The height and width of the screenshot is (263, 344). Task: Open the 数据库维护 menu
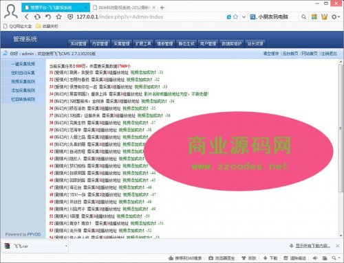click(x=232, y=43)
